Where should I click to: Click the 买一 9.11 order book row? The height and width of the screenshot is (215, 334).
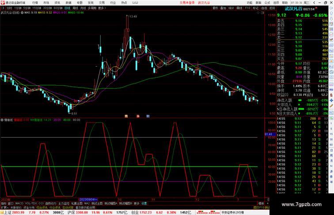click(302, 42)
